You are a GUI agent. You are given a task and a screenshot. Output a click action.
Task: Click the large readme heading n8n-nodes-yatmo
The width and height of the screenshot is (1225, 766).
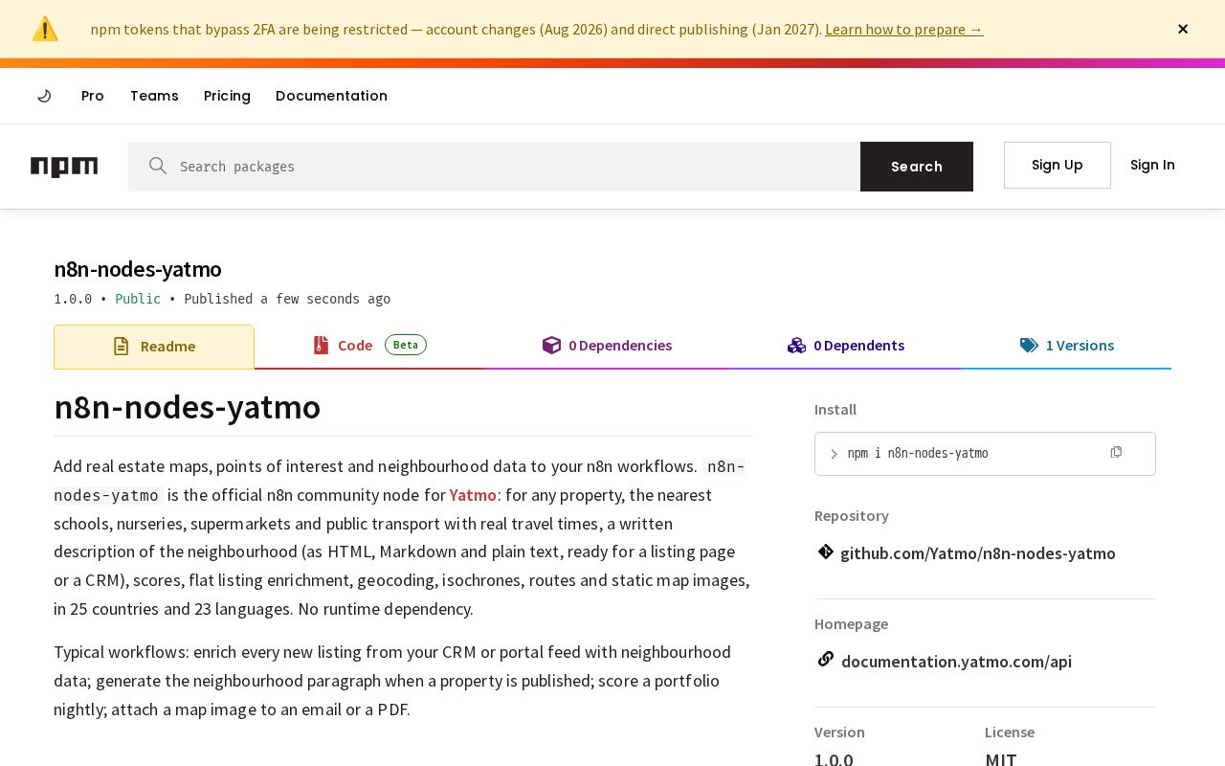188,407
